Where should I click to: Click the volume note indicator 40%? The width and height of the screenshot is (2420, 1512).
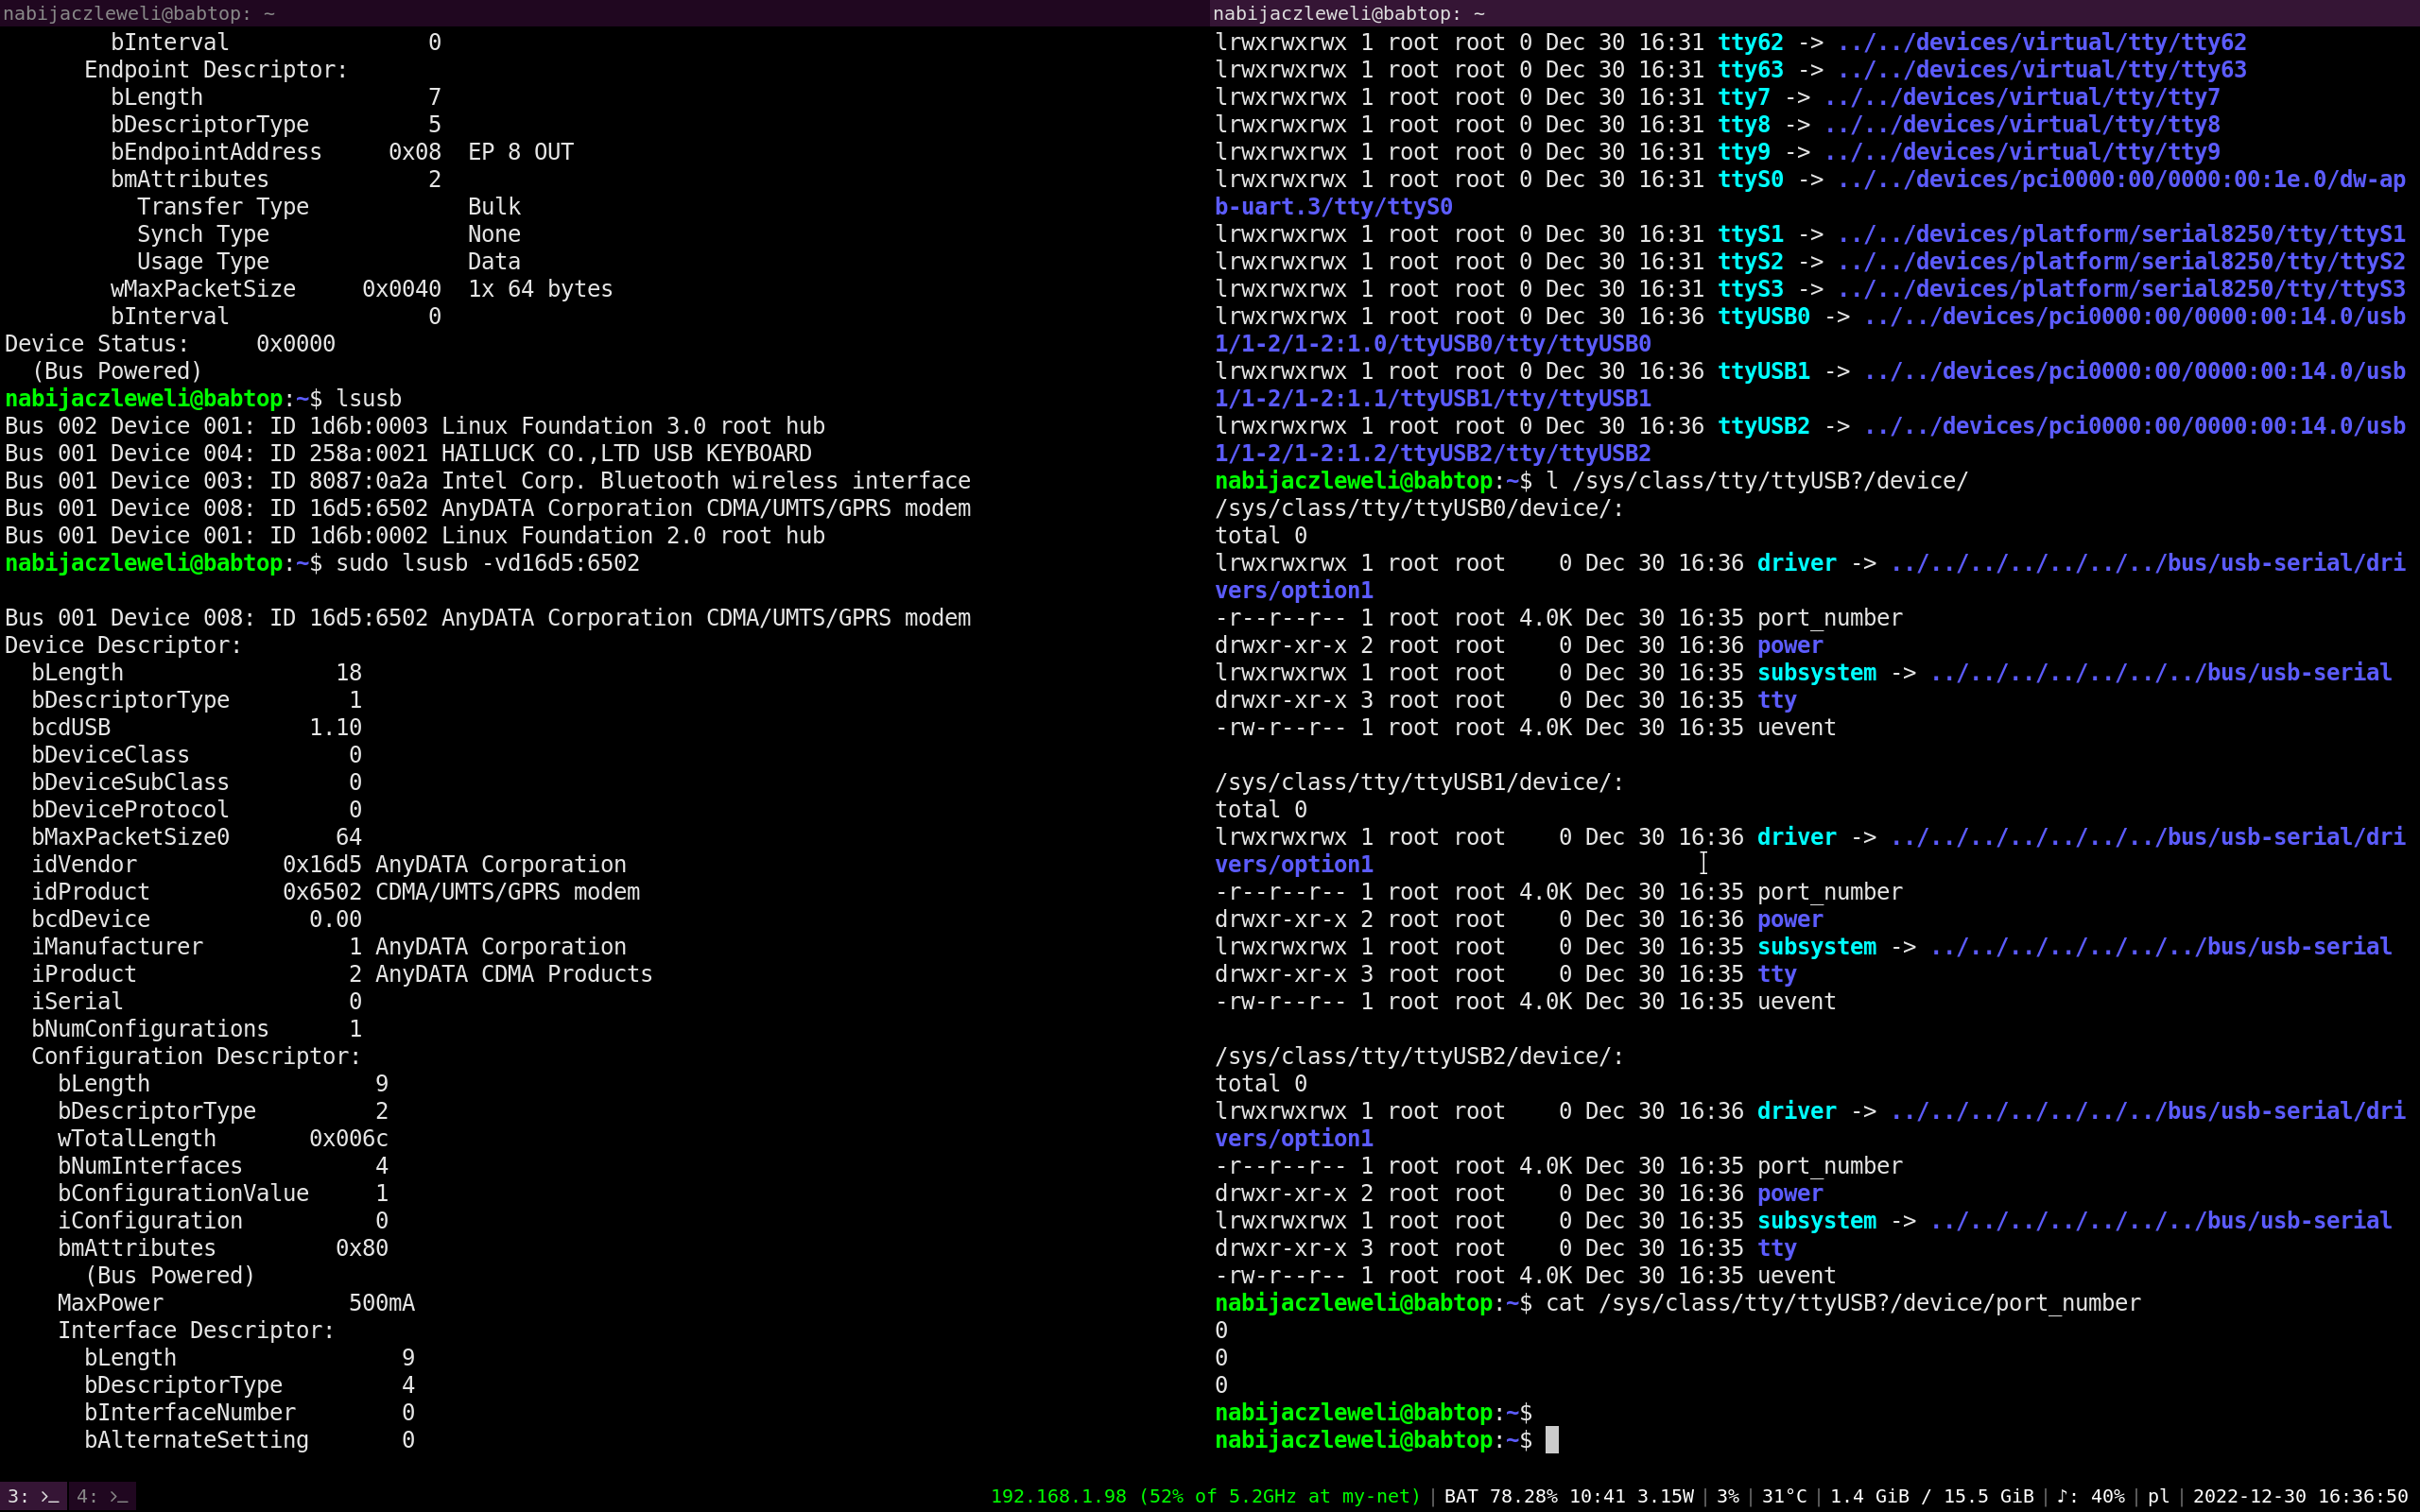pos(2090,1496)
